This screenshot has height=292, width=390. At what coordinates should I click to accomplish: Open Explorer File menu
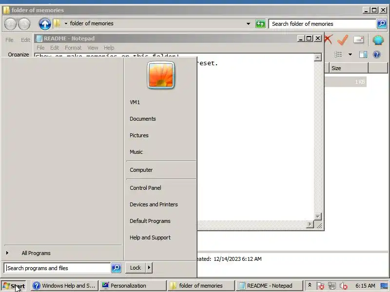9,40
